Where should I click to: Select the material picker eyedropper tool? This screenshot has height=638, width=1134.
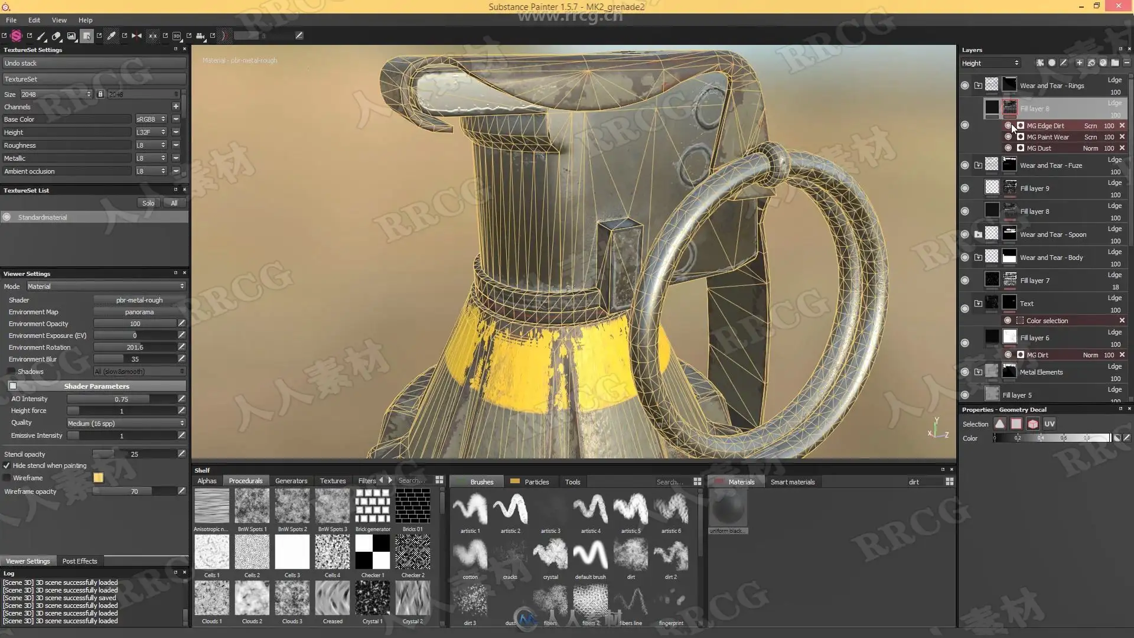pyautogui.click(x=111, y=36)
